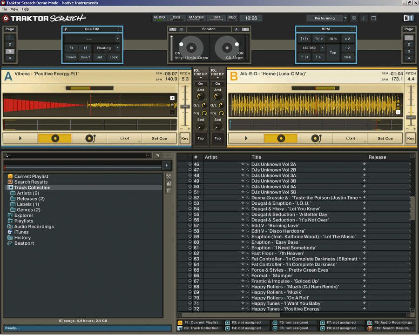
Task: Click in the browser search input field
Action: (78, 155)
